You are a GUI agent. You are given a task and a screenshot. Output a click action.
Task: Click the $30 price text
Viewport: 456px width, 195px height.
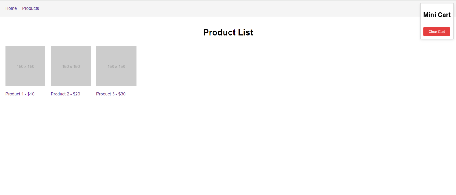point(122,94)
